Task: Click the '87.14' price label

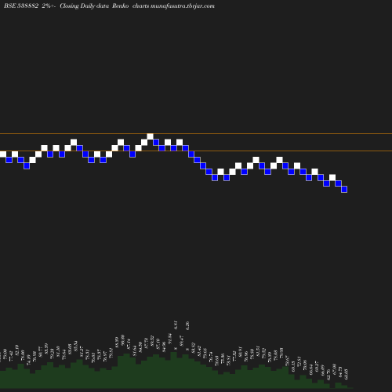Action: [x=129, y=344]
